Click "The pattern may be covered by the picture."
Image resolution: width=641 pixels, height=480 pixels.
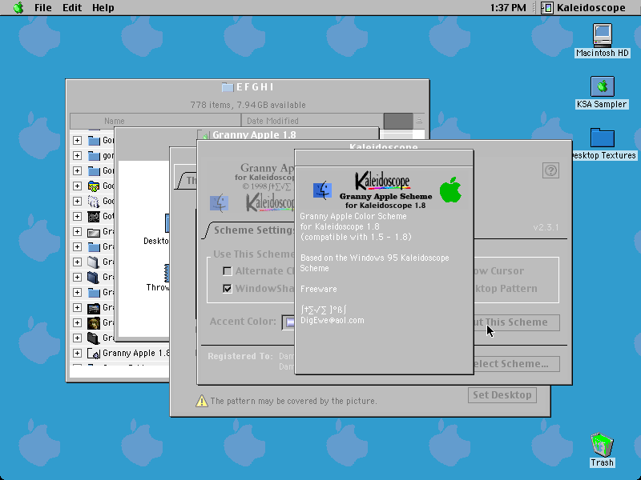pos(293,401)
